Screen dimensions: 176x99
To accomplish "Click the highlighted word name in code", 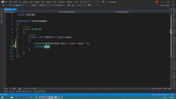I will 47,46.
